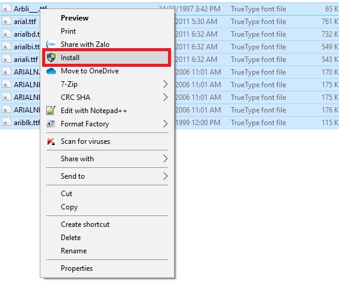The height and width of the screenshot is (281, 339).
Task: Choose Create shortcut menu entry
Action: pos(85,224)
